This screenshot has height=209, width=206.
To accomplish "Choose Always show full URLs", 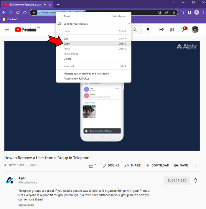I will click(x=93, y=79).
